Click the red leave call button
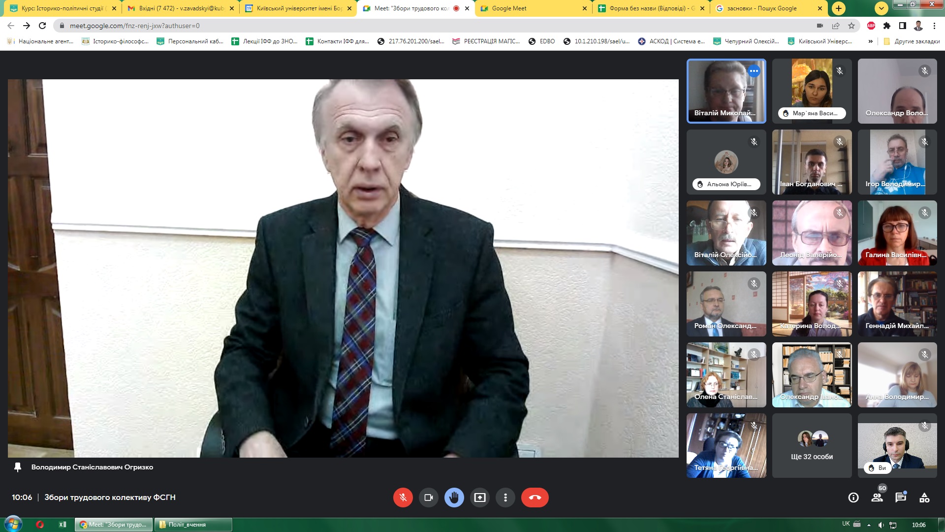Viewport: 945px width, 532px height. pyautogui.click(x=535, y=498)
